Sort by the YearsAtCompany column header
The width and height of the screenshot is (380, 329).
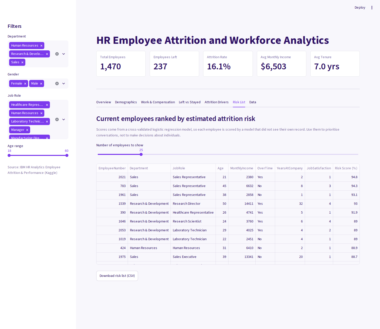click(x=290, y=168)
